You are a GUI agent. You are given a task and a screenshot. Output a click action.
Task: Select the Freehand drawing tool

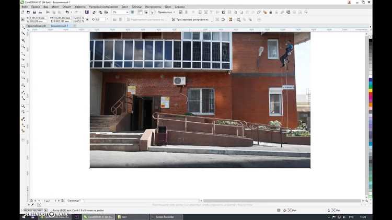(x=23, y=54)
